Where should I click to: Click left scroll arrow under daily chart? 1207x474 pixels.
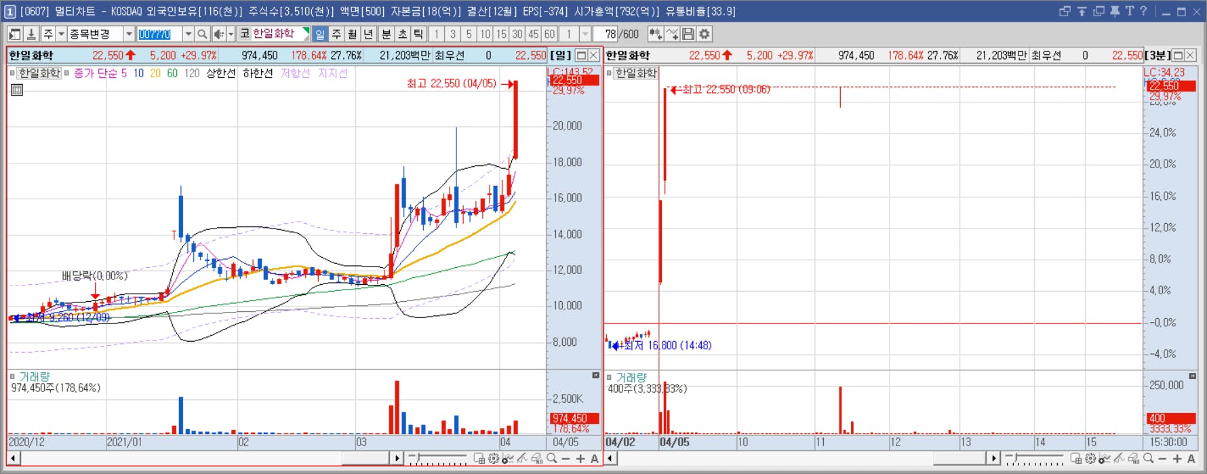[x=13, y=459]
